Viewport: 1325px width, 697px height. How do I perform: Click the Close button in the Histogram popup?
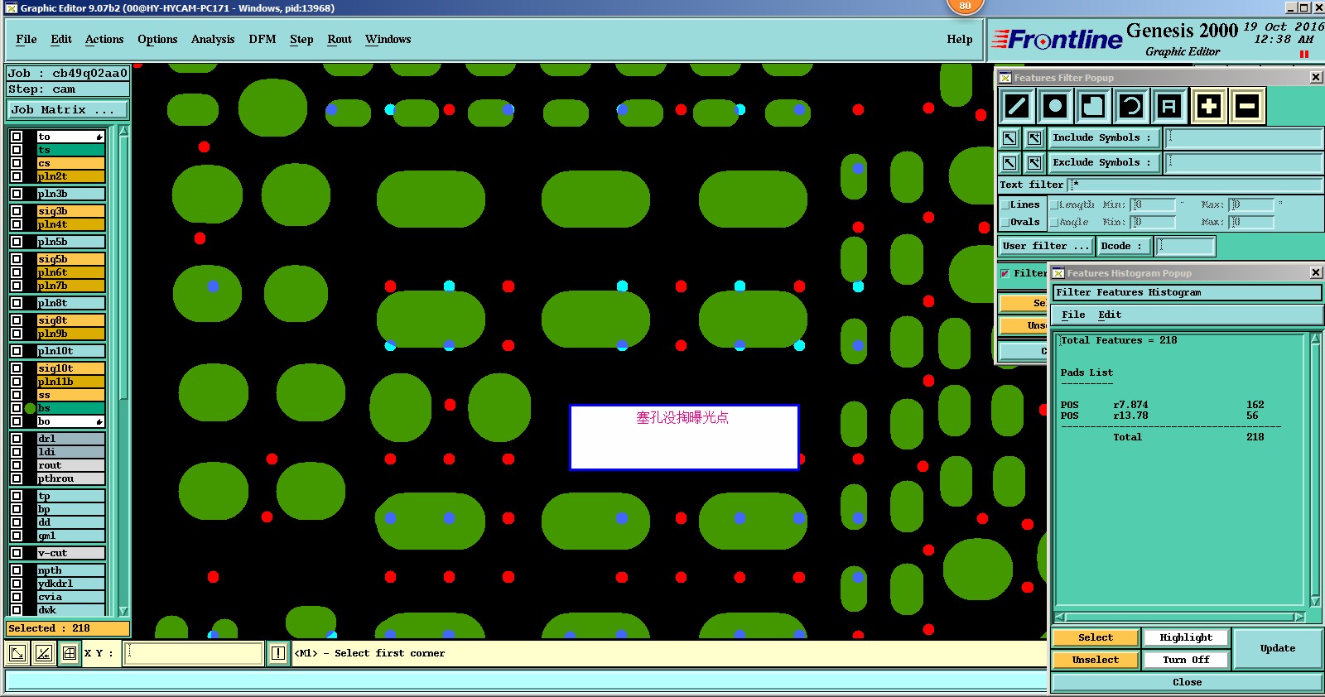pyautogui.click(x=1187, y=682)
